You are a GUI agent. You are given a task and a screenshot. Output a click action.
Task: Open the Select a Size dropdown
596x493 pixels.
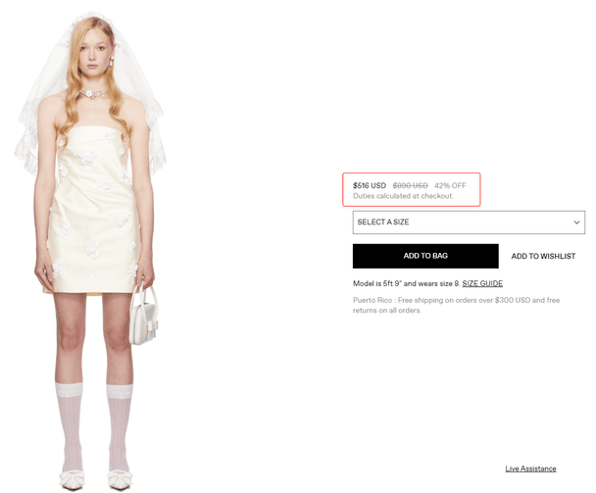469,222
